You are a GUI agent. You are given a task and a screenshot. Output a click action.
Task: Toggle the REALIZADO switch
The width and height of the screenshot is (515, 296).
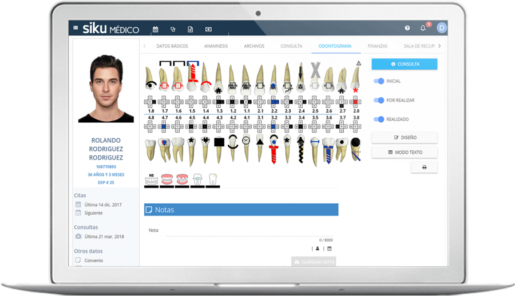coord(379,119)
